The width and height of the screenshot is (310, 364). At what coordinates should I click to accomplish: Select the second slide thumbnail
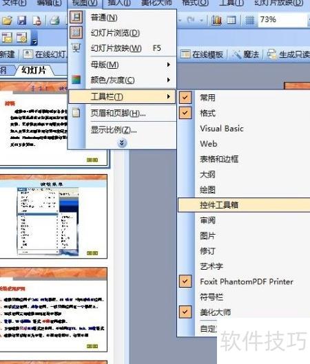(x=54, y=216)
